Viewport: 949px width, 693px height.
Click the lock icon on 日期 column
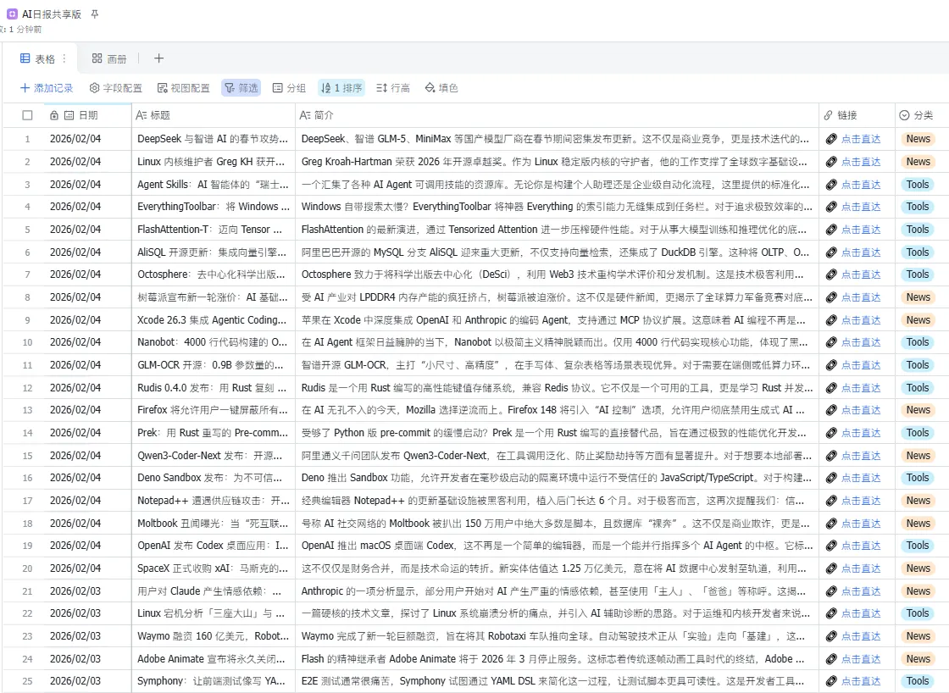point(54,115)
